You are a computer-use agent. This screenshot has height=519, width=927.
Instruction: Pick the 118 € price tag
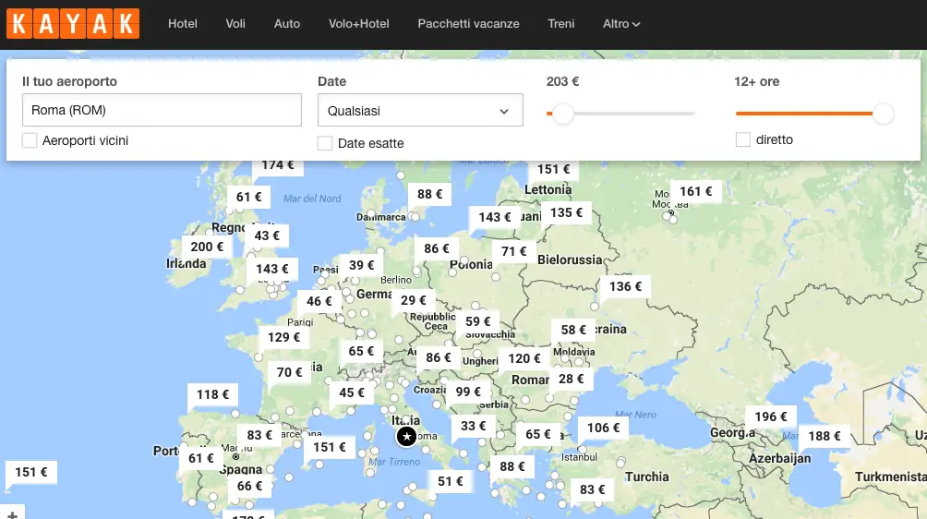tap(213, 394)
